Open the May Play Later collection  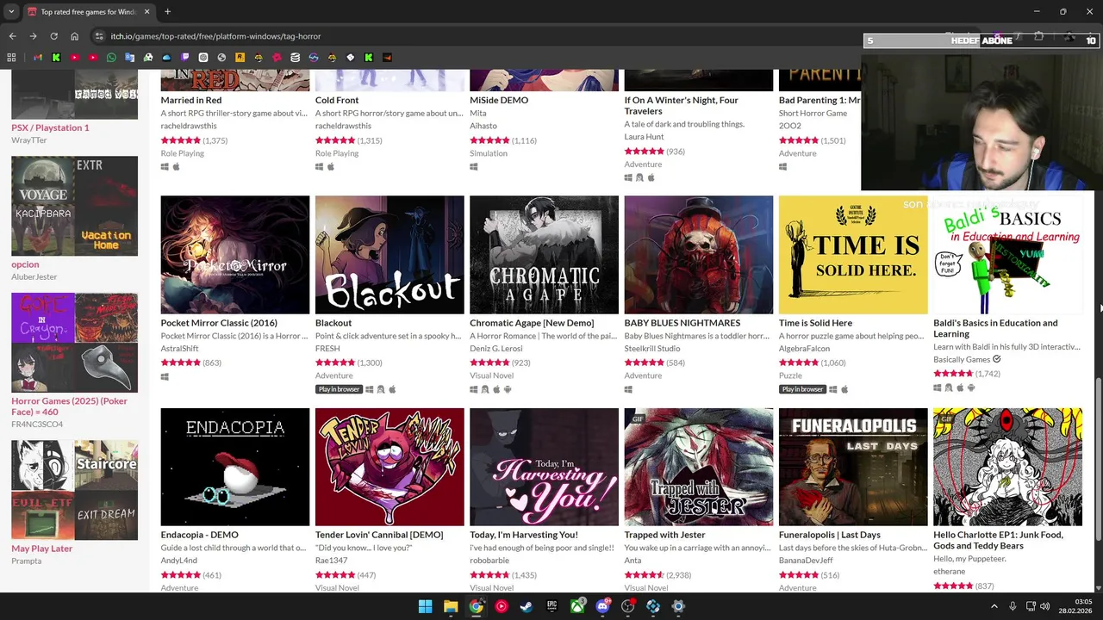pos(41,549)
